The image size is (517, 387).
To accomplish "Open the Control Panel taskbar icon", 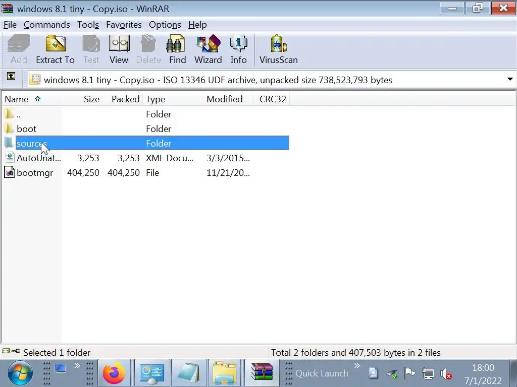I will pos(151,373).
